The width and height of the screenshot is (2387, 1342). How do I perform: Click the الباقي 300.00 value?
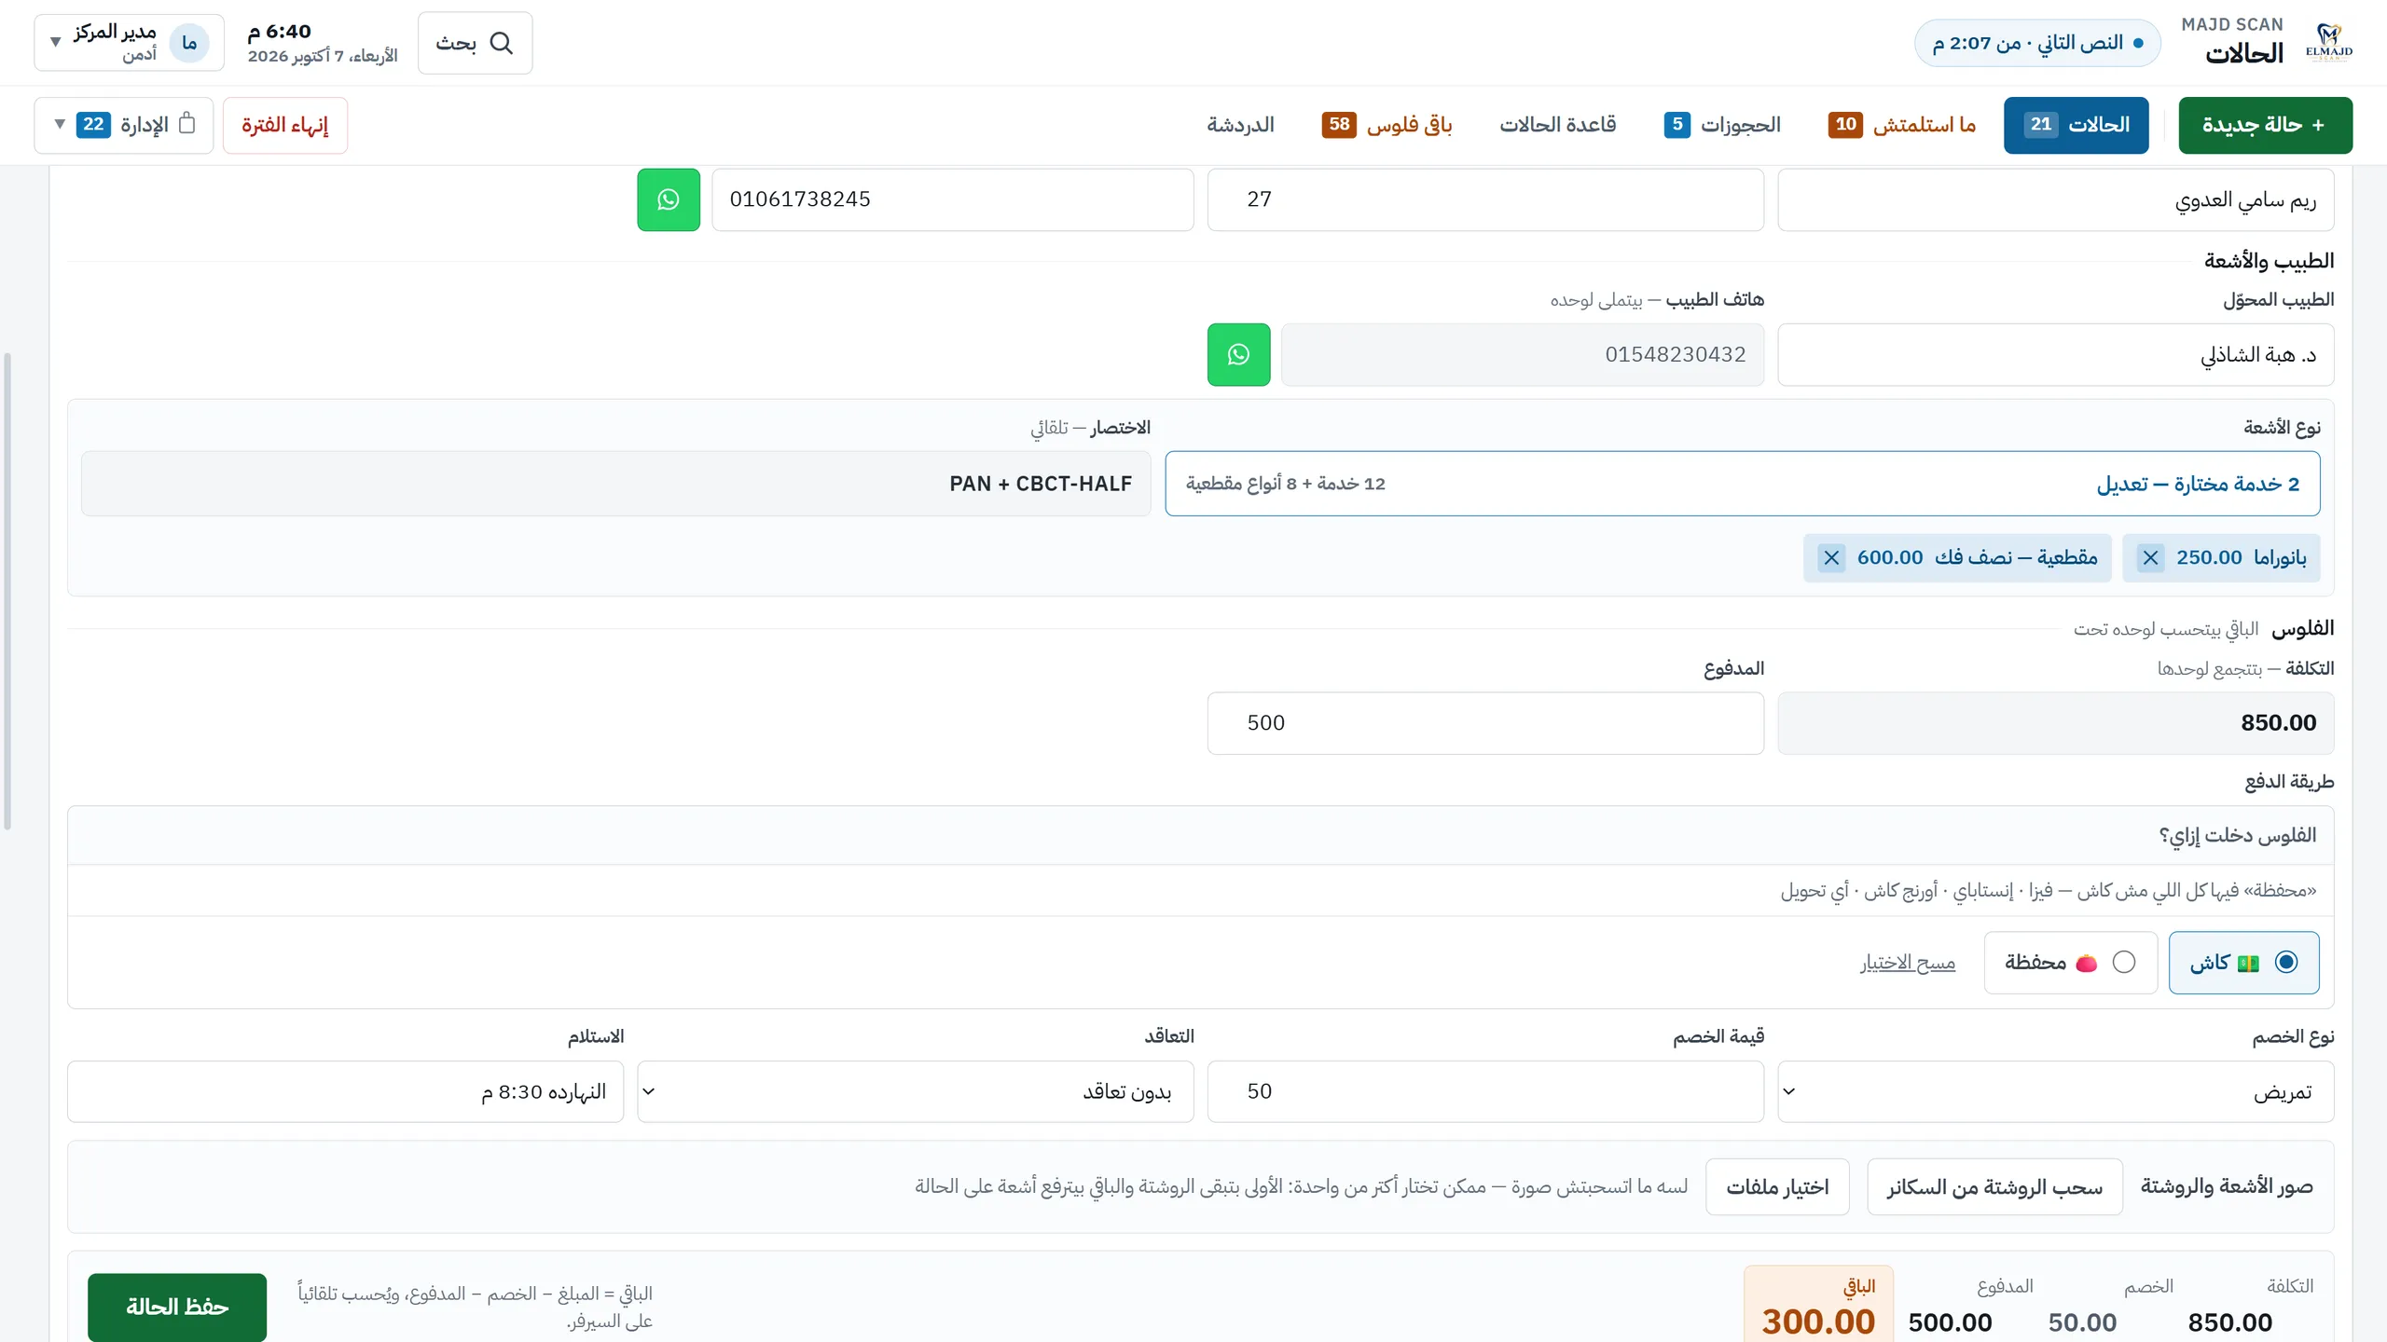1817,1321
